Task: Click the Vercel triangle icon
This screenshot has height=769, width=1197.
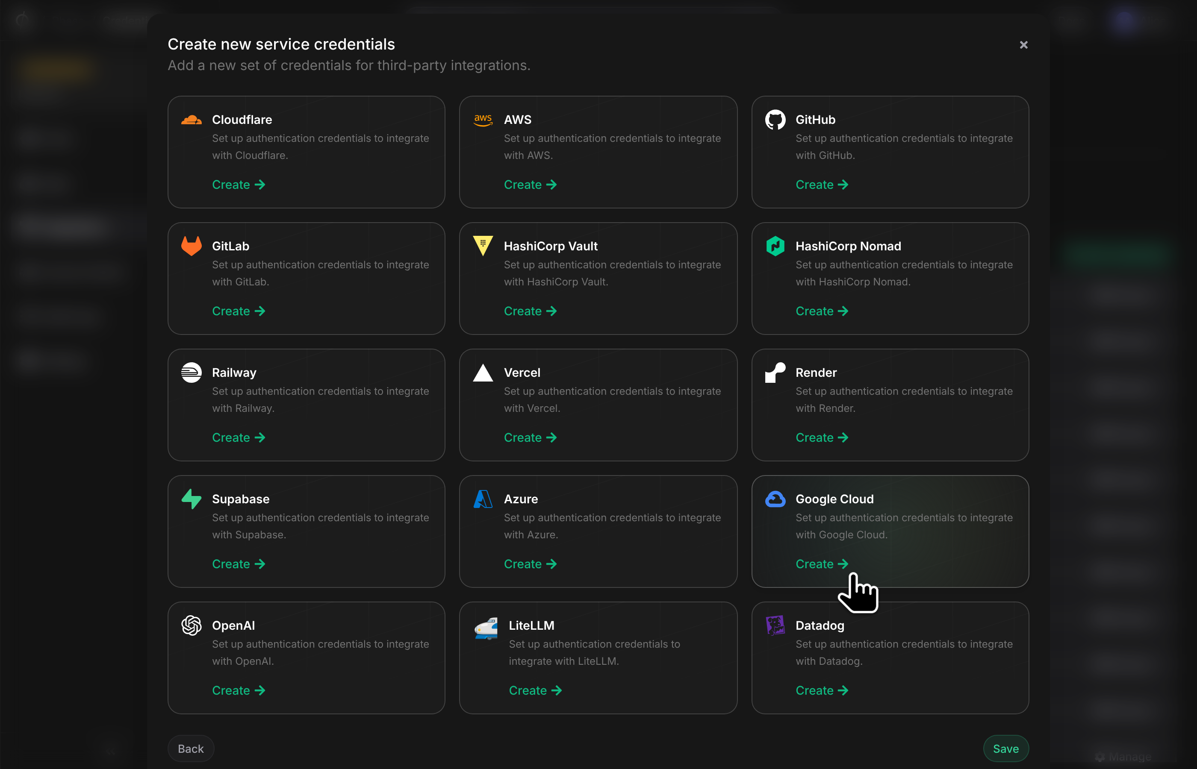Action: [483, 373]
